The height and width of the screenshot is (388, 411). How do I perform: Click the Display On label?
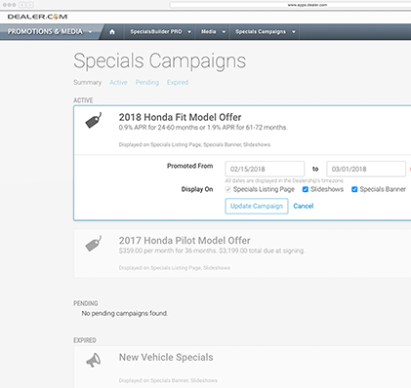pos(197,189)
